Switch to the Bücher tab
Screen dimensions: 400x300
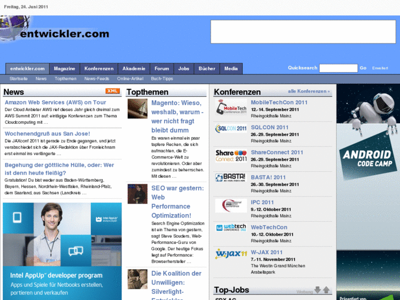point(207,69)
